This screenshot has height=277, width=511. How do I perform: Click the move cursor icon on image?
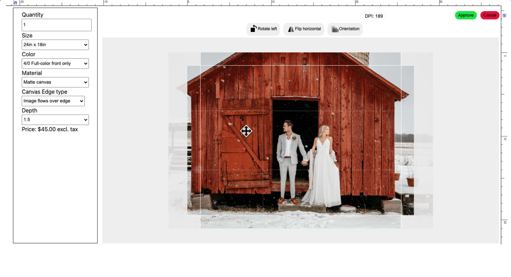(x=246, y=131)
